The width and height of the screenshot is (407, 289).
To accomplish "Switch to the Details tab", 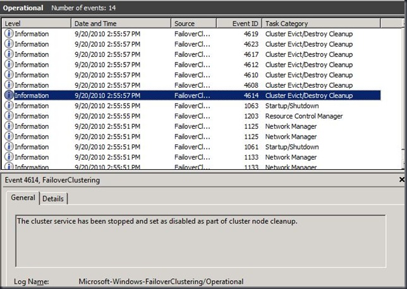I will [x=53, y=199].
